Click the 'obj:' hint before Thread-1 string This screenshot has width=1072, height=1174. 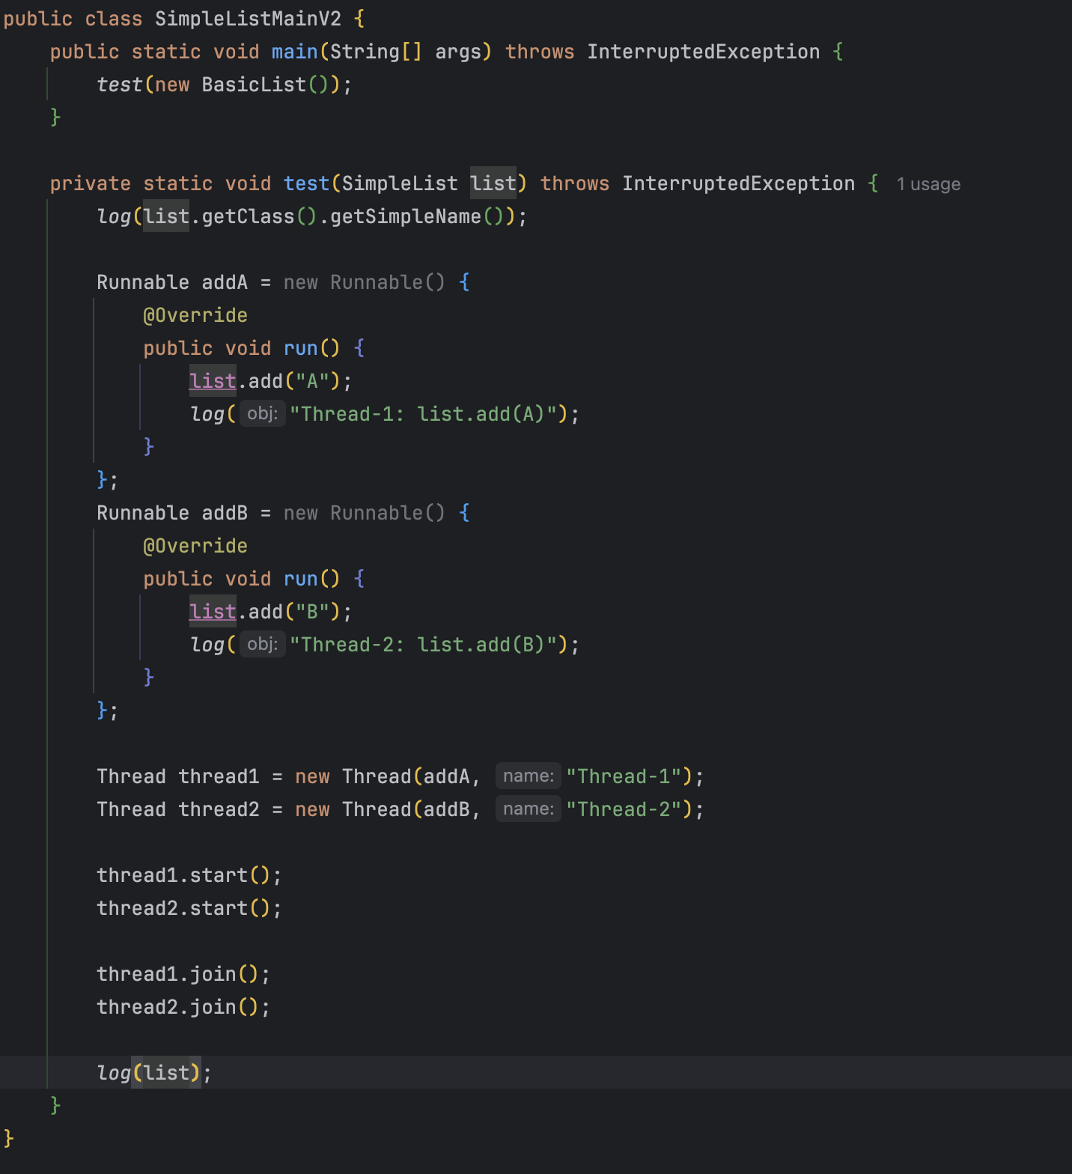point(262,413)
